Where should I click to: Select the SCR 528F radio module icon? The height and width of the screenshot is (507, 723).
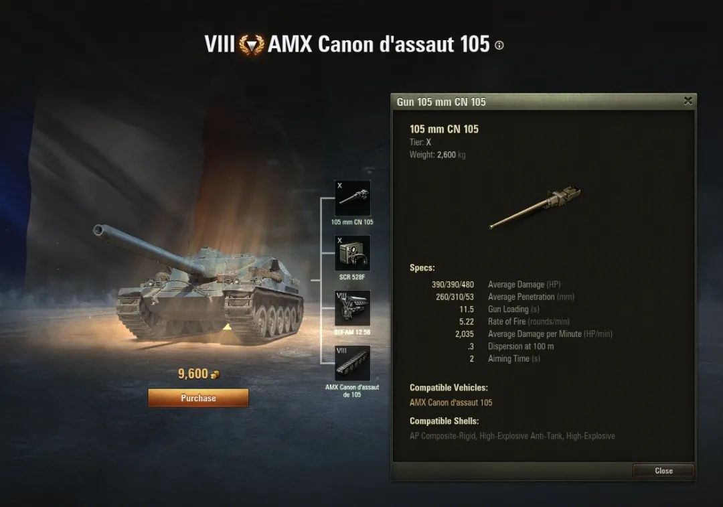[x=352, y=252]
